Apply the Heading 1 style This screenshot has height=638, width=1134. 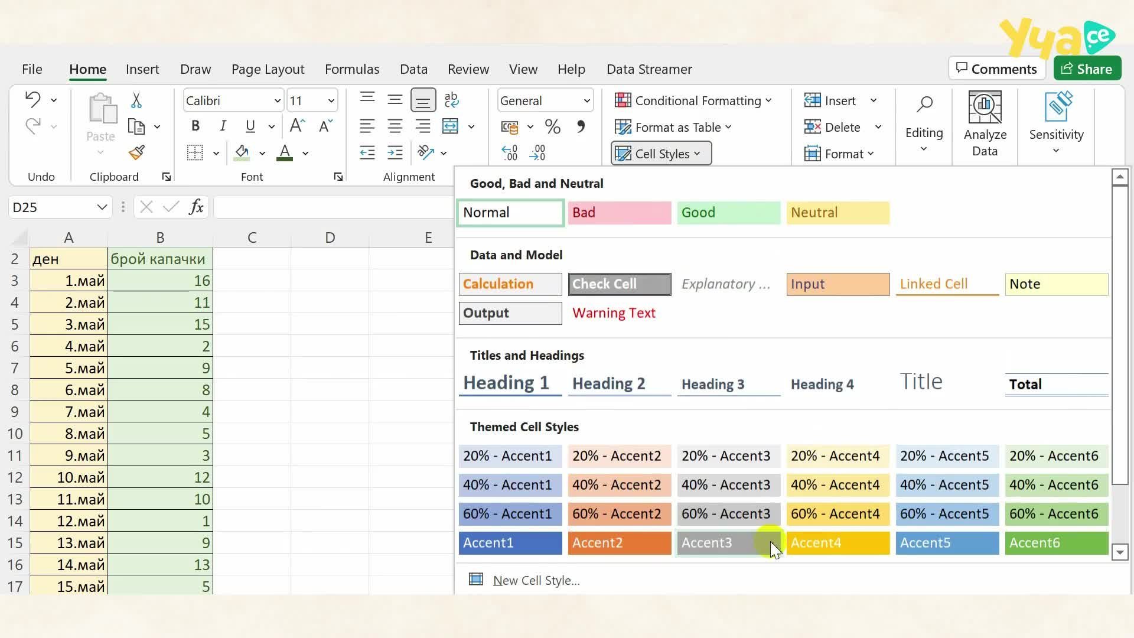coord(510,383)
